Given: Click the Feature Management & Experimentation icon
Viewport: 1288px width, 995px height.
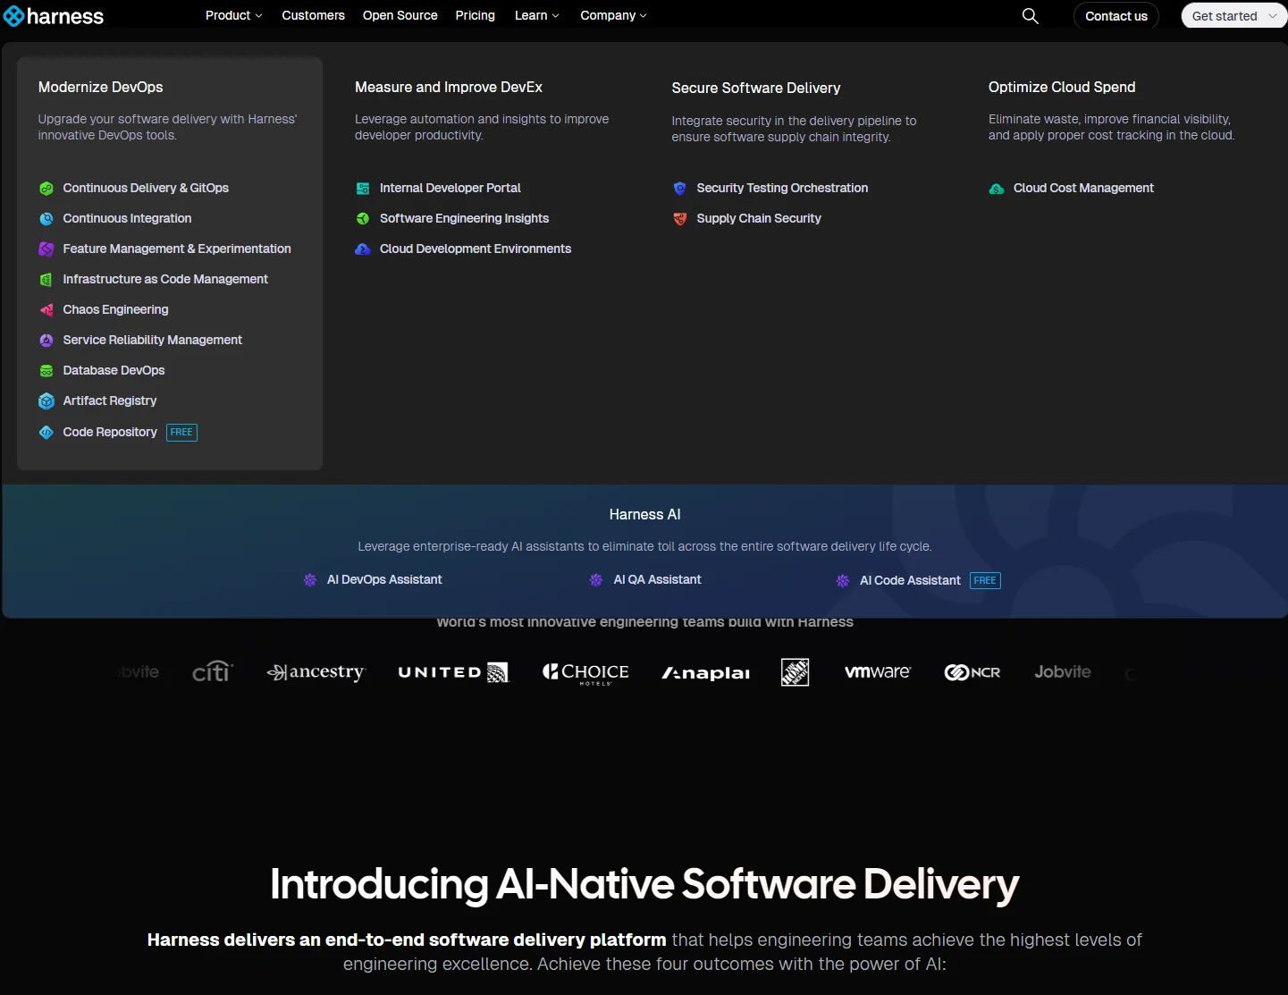Looking at the screenshot, I should (46, 249).
